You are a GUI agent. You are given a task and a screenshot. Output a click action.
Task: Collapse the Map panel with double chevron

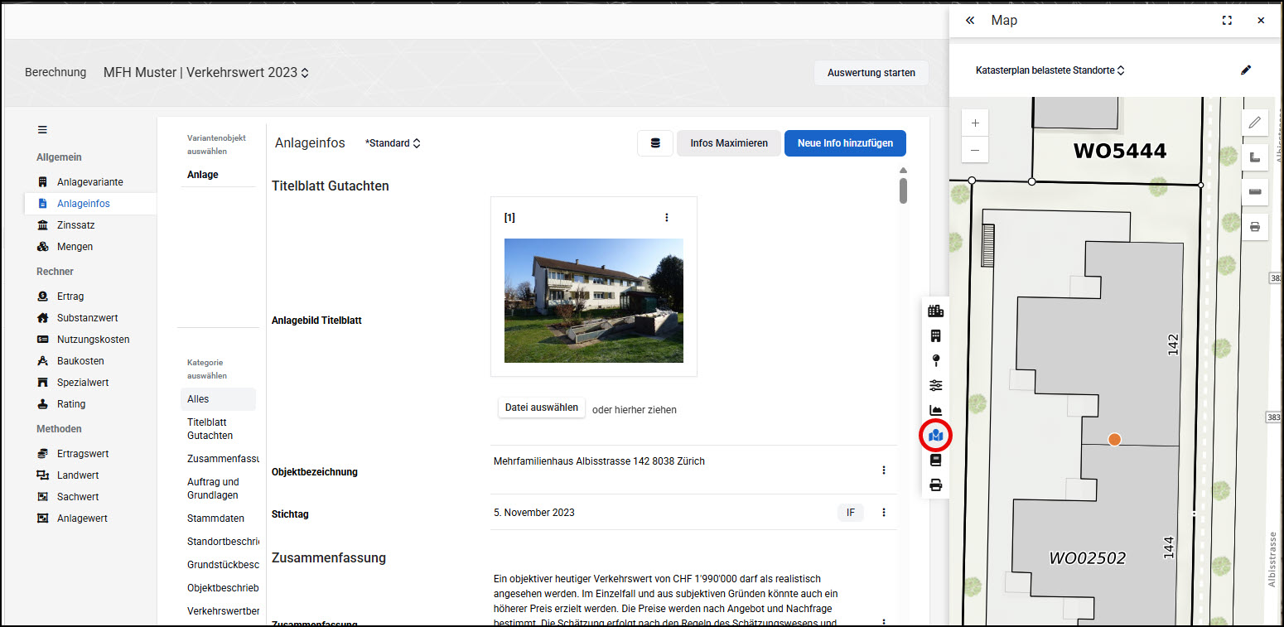(970, 21)
